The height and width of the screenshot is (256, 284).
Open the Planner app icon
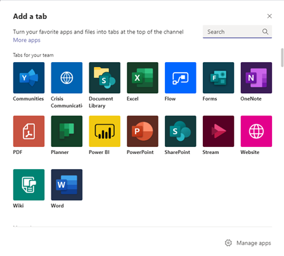point(67,131)
